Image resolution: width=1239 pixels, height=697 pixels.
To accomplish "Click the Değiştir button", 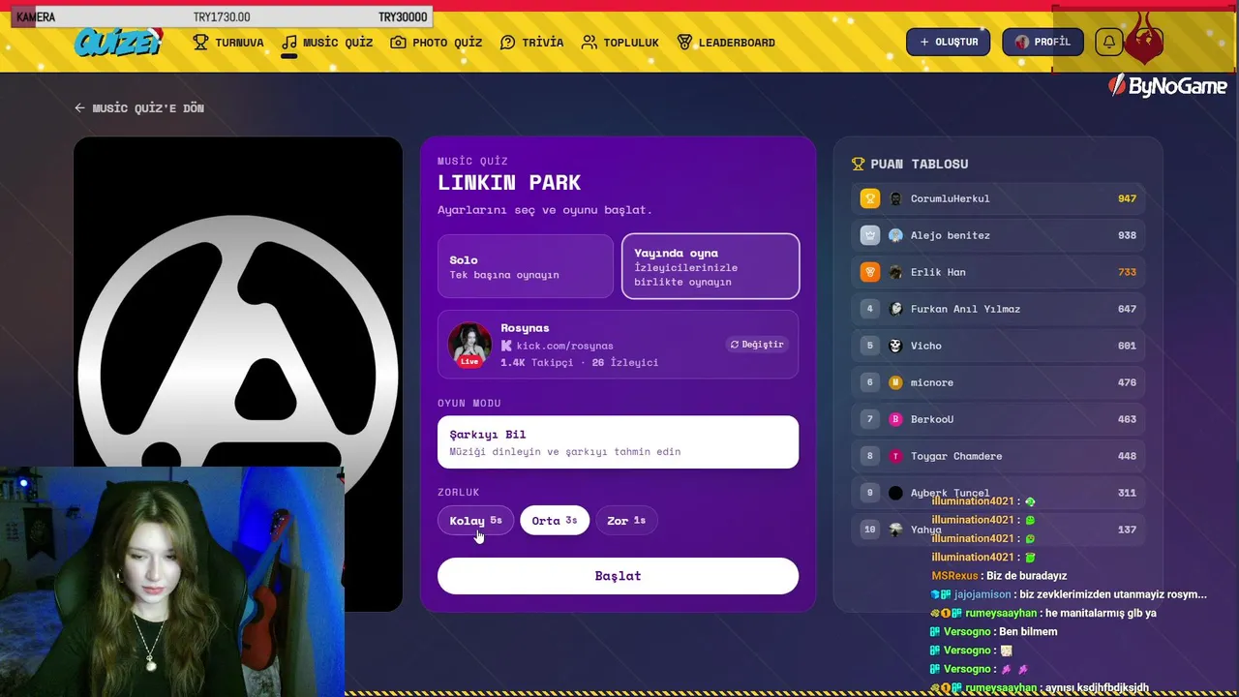I will click(x=757, y=345).
